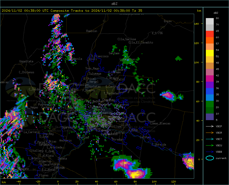Click the 'TUPUNGATO' map label
This screenshot has width=229, height=185.
click(x=46, y=145)
